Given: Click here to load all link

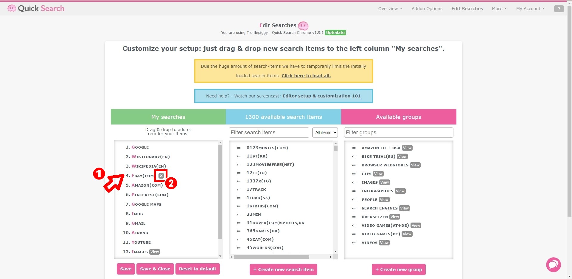Looking at the screenshot, I should [x=306, y=76].
